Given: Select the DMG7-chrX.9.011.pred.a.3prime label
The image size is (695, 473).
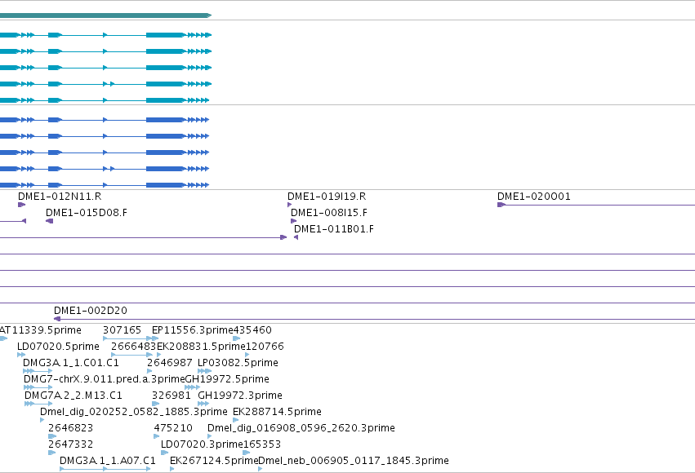Looking at the screenshot, I should point(105,379).
